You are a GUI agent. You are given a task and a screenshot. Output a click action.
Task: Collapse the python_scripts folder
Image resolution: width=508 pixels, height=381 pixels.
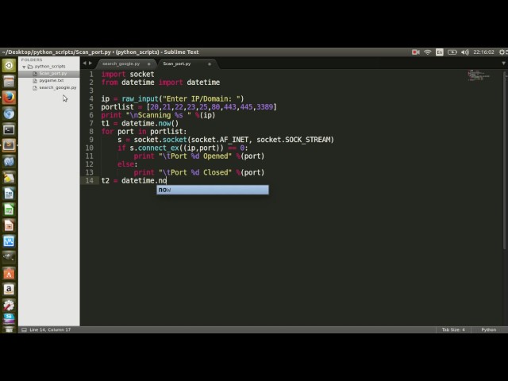coord(24,67)
